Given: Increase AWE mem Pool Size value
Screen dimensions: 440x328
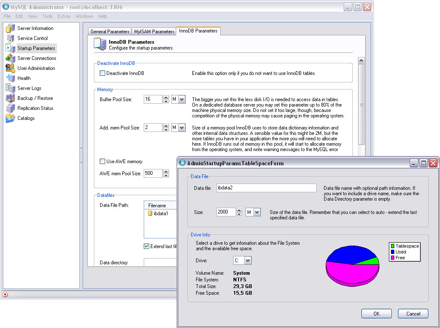Looking at the screenshot, I should (166, 171).
